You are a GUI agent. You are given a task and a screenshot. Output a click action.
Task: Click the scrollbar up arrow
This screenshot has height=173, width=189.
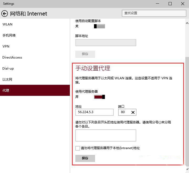point(187,23)
